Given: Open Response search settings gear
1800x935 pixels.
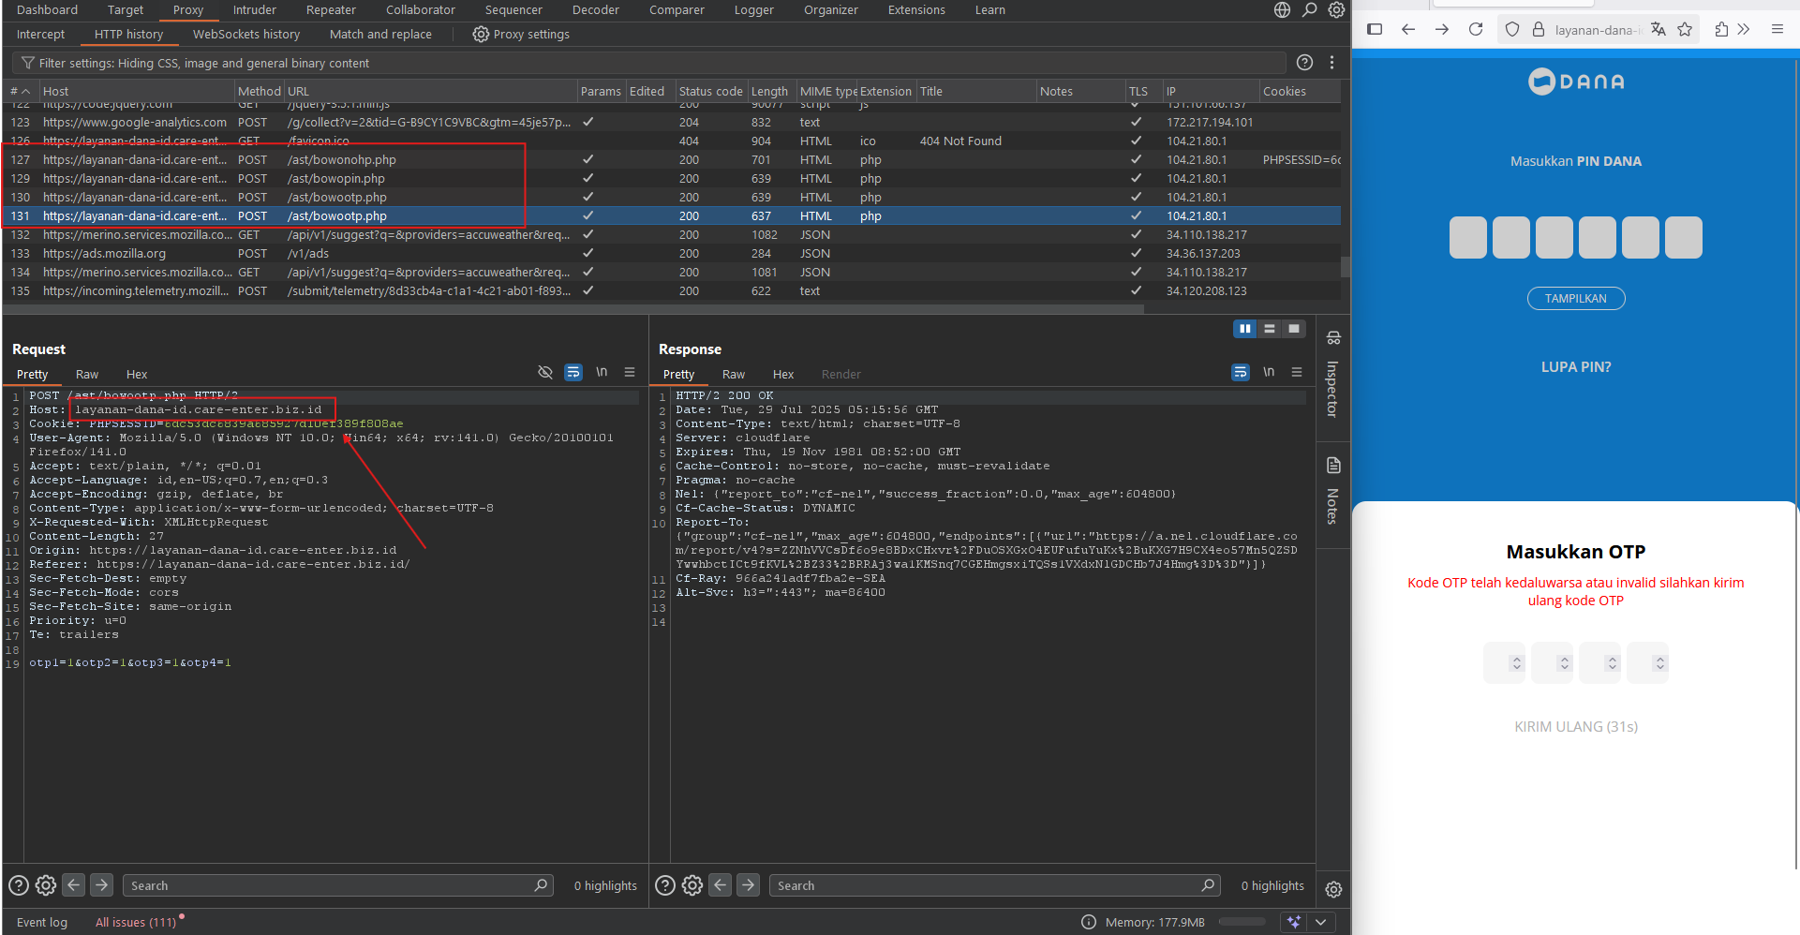Looking at the screenshot, I should click(x=692, y=885).
